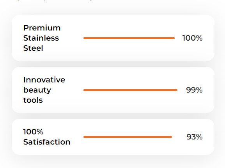This screenshot has width=225, height=168.
Task: Click the word Satisfaction in third card
Action: pos(47,142)
